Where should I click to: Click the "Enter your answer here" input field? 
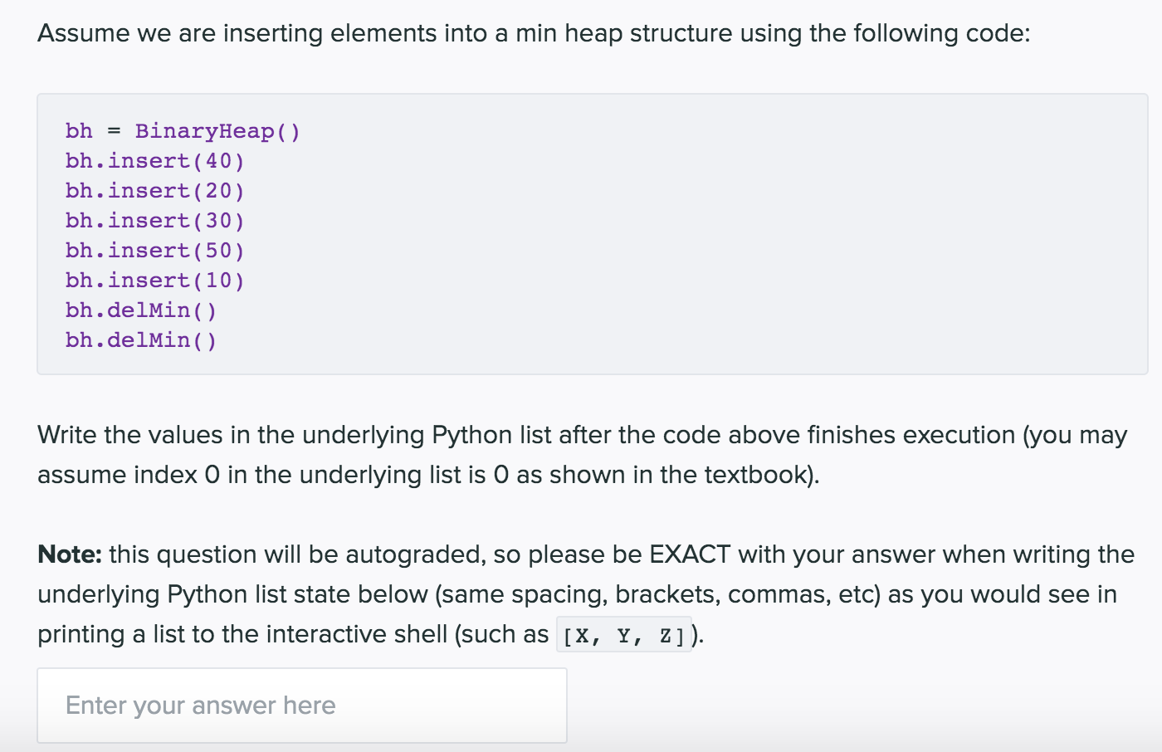pyautogui.click(x=301, y=706)
